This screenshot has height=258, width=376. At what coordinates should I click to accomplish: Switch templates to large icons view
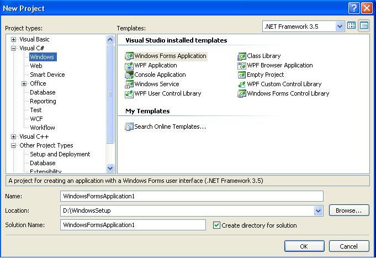click(352, 25)
